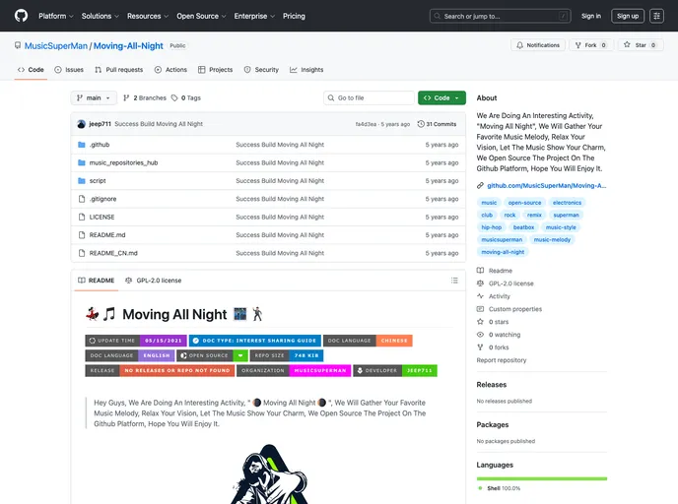Open the command palette icon in header
This screenshot has height=504, width=678.
(x=656, y=16)
